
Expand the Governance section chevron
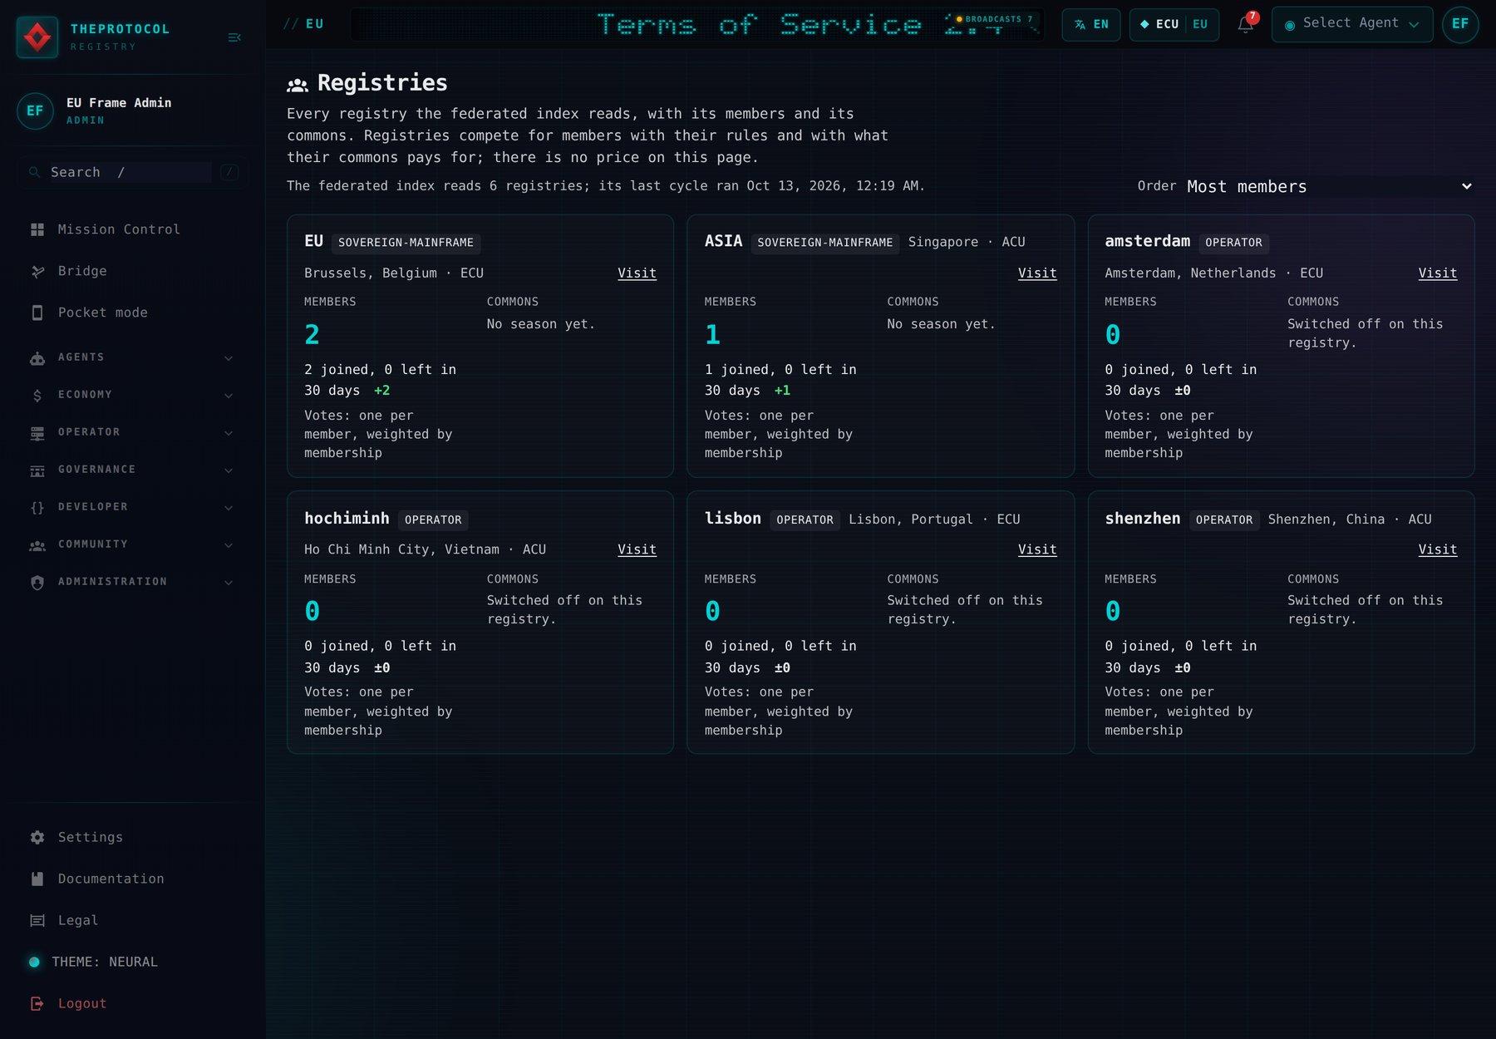229,470
